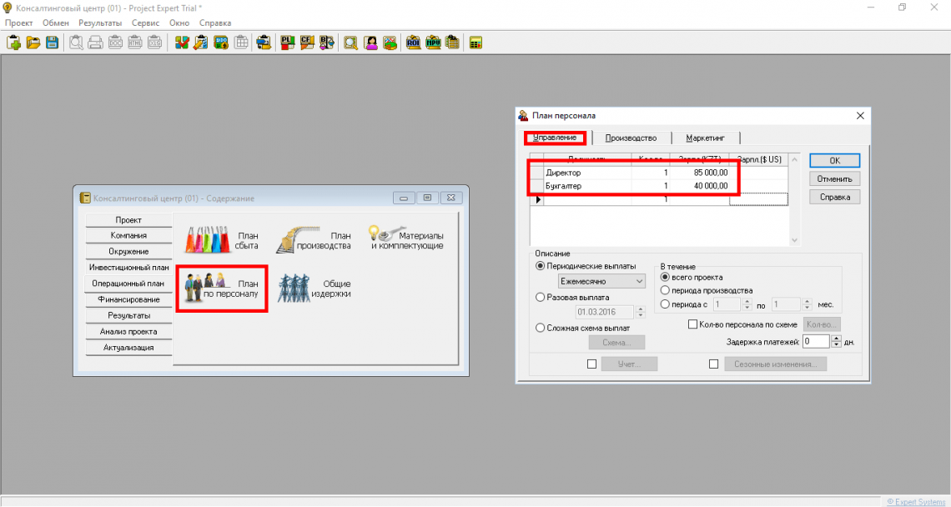The height and width of the screenshot is (507, 951).
Task: Open the План сбыта module icon
Action: coord(221,241)
